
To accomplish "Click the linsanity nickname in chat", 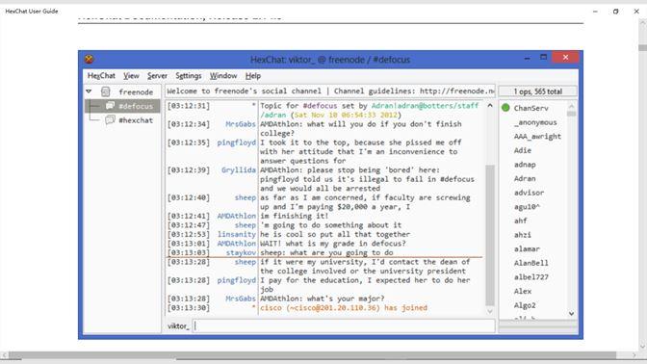I will [237, 234].
